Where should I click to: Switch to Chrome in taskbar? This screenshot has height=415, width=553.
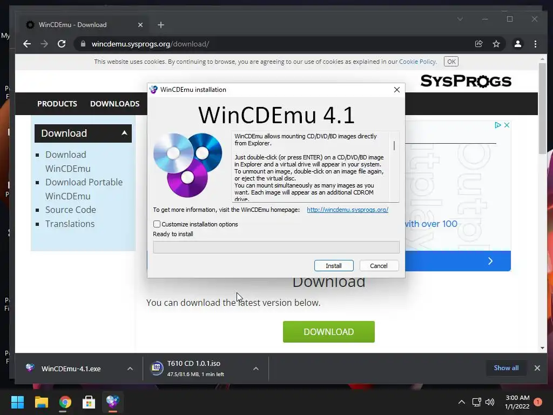pos(65,402)
